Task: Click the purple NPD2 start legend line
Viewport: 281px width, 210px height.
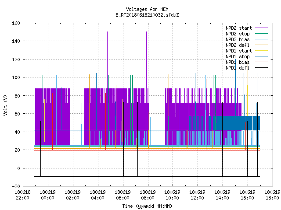Action: pyautogui.click(x=262, y=28)
